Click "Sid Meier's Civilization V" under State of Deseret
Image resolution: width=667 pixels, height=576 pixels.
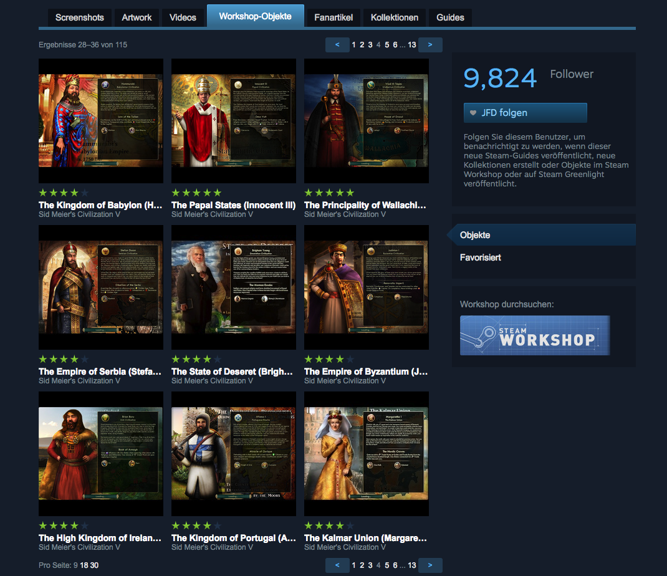coord(213,381)
